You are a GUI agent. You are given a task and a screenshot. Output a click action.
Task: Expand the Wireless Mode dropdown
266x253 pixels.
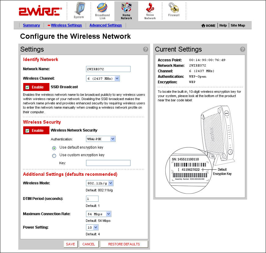click(x=110, y=183)
